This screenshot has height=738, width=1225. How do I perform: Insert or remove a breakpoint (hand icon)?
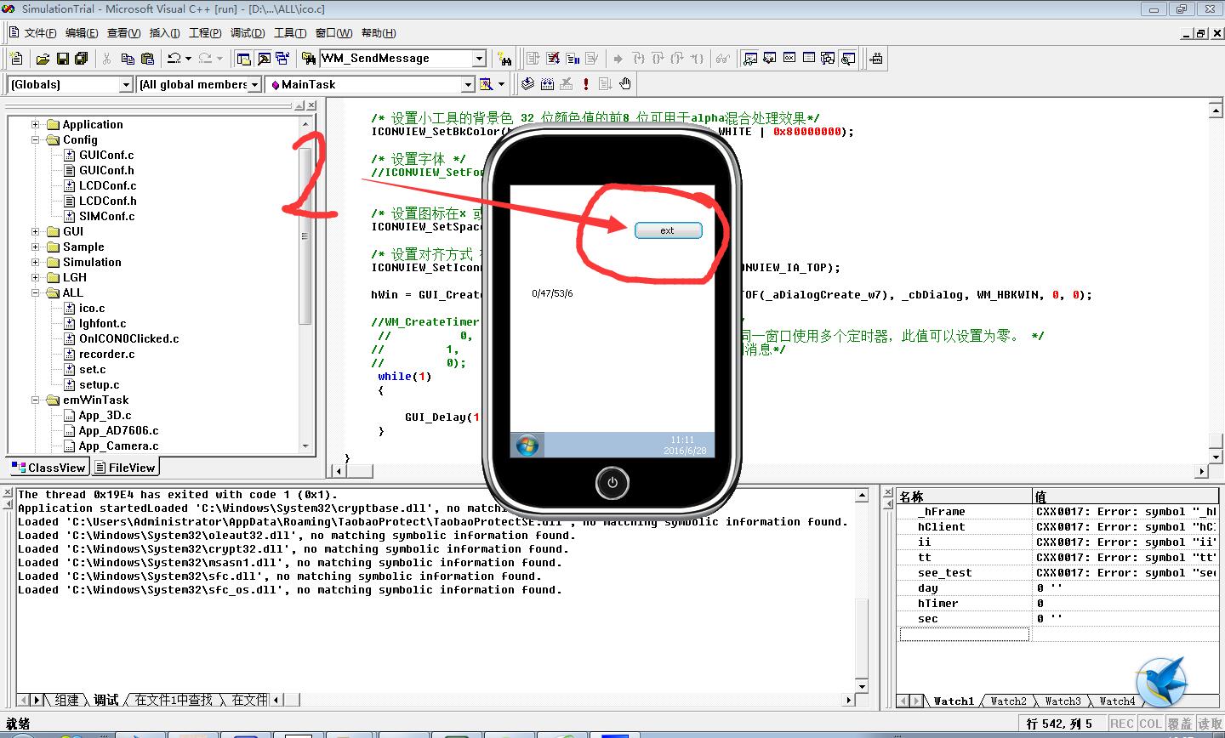click(x=625, y=84)
